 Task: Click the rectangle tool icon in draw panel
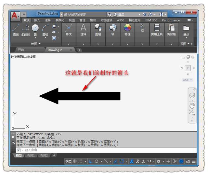point(54,26)
